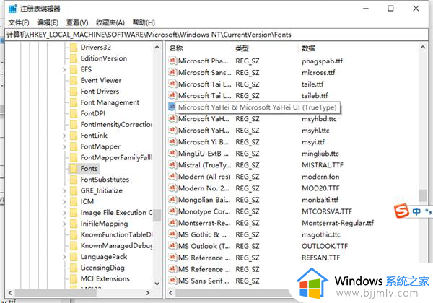
Task: Click values pane horizontal scroll left arrow
Action: 170,293
